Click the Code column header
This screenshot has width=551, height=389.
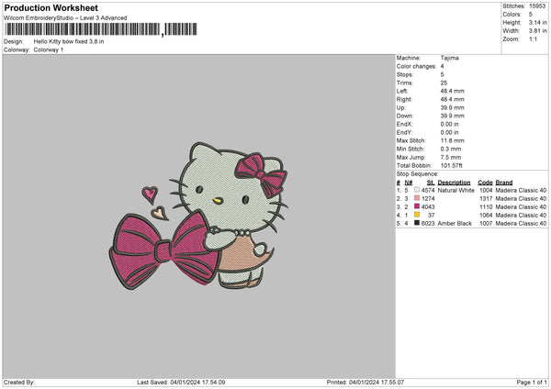coord(485,182)
